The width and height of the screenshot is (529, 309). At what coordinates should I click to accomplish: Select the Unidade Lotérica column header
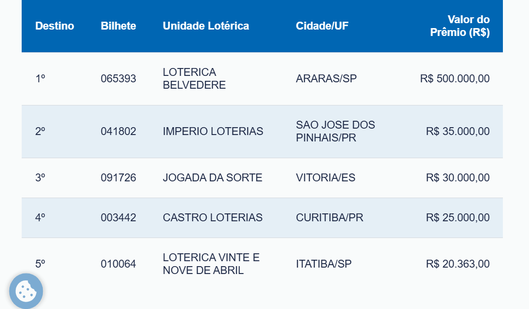(x=206, y=26)
